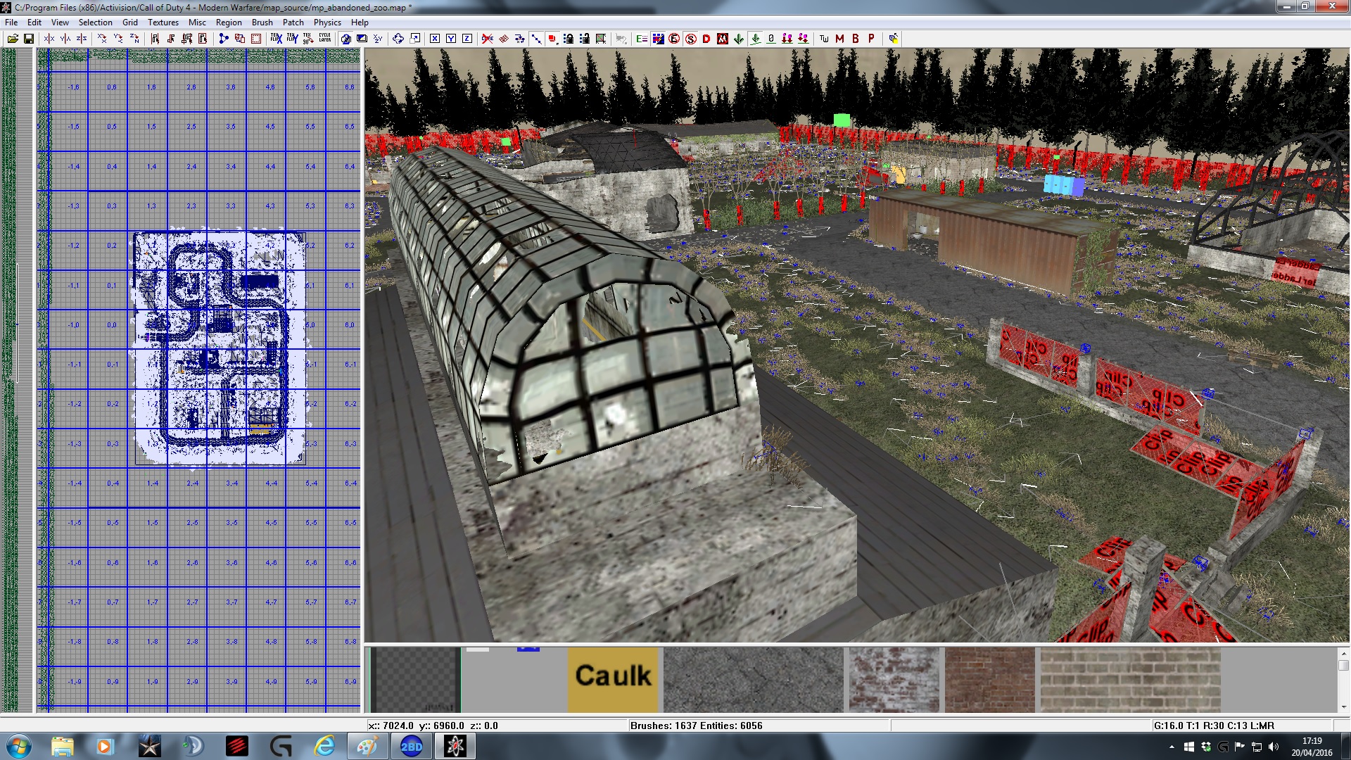Open Internet Explorer from the taskbar
1351x760 pixels.
324,746
